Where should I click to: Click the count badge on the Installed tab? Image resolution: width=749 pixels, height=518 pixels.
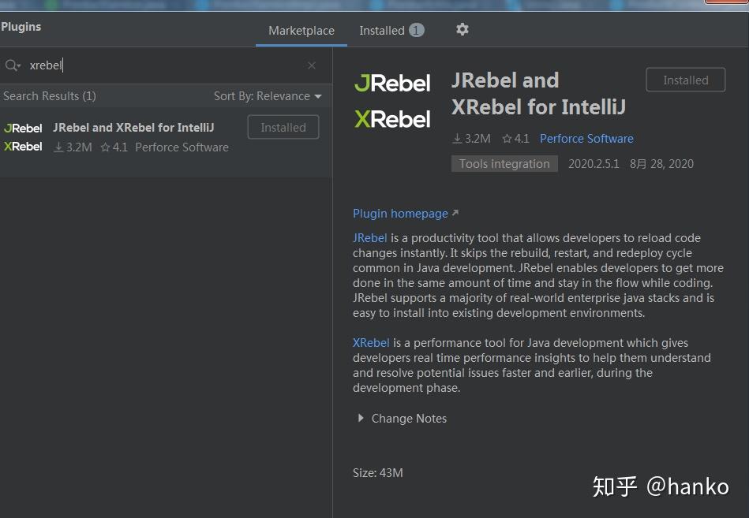tap(416, 29)
